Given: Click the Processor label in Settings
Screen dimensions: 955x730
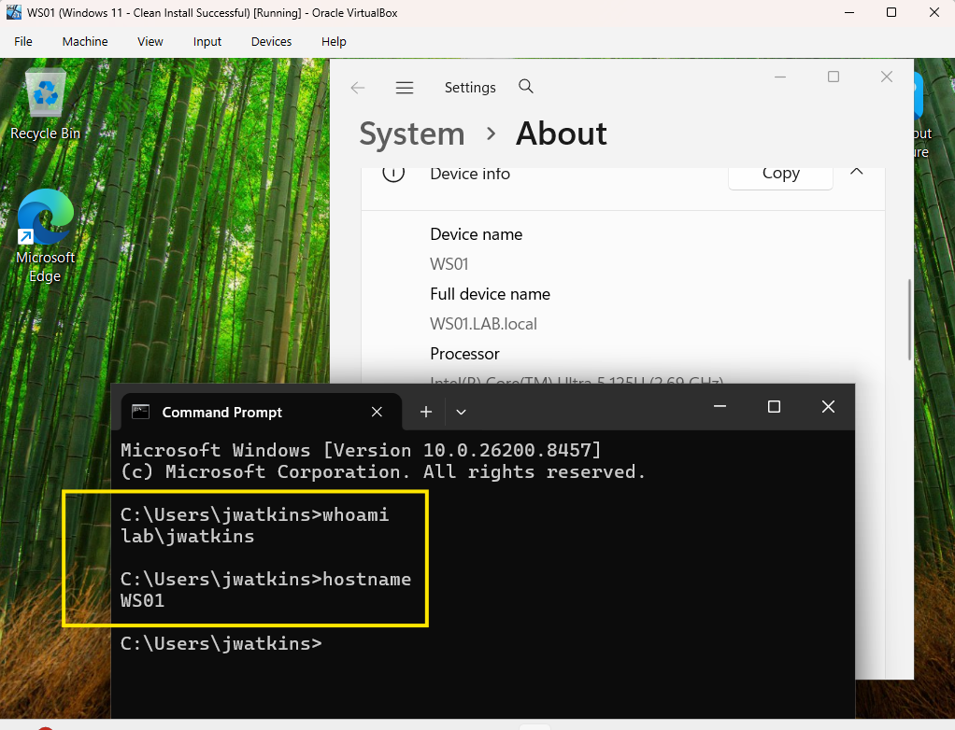Looking at the screenshot, I should tap(464, 354).
